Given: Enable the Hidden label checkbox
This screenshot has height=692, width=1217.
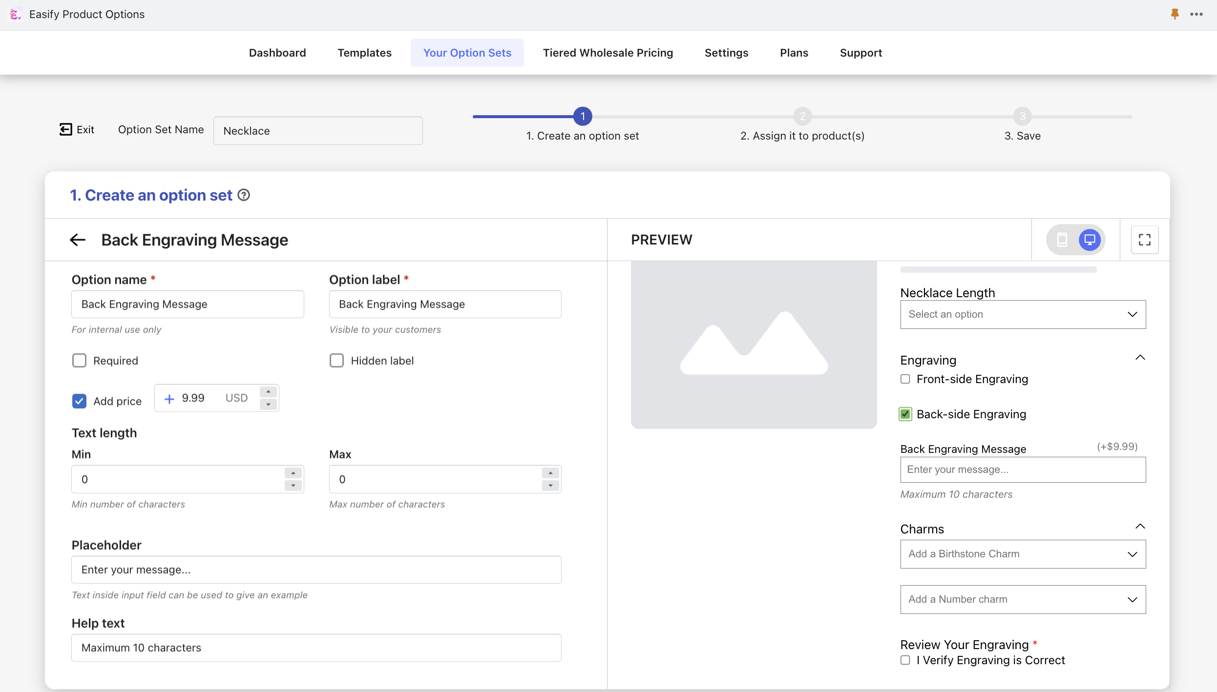Looking at the screenshot, I should [x=336, y=360].
